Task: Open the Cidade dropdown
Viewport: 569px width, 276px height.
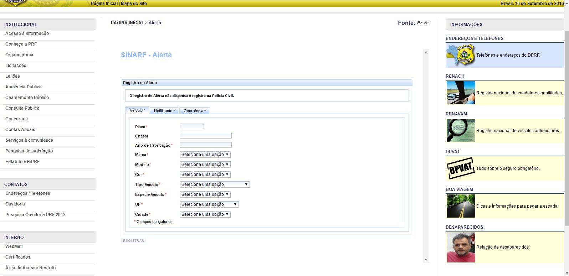Action: point(205,214)
